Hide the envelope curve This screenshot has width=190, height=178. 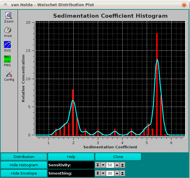[24, 173]
